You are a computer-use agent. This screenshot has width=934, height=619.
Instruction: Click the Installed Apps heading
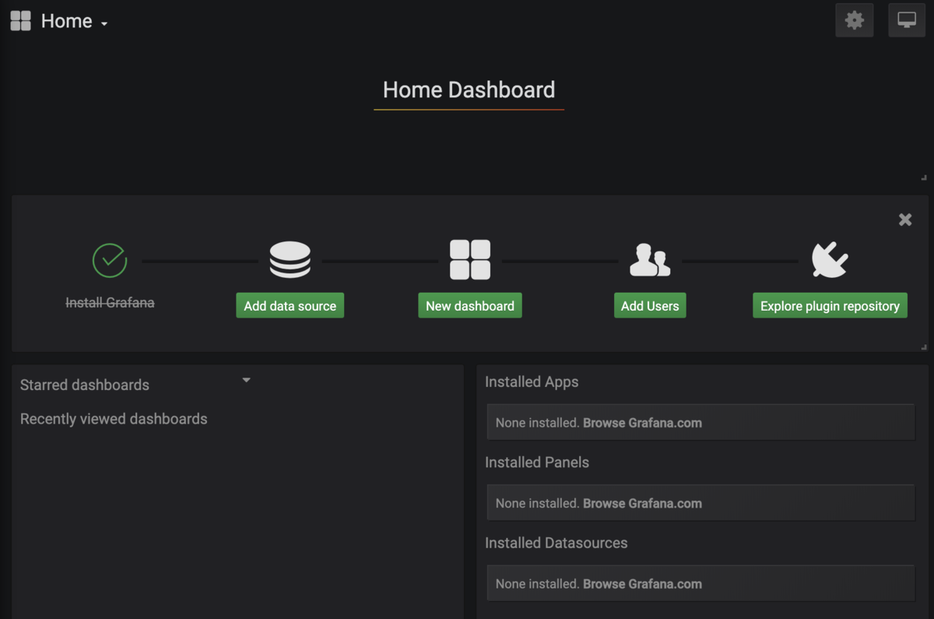click(x=532, y=382)
